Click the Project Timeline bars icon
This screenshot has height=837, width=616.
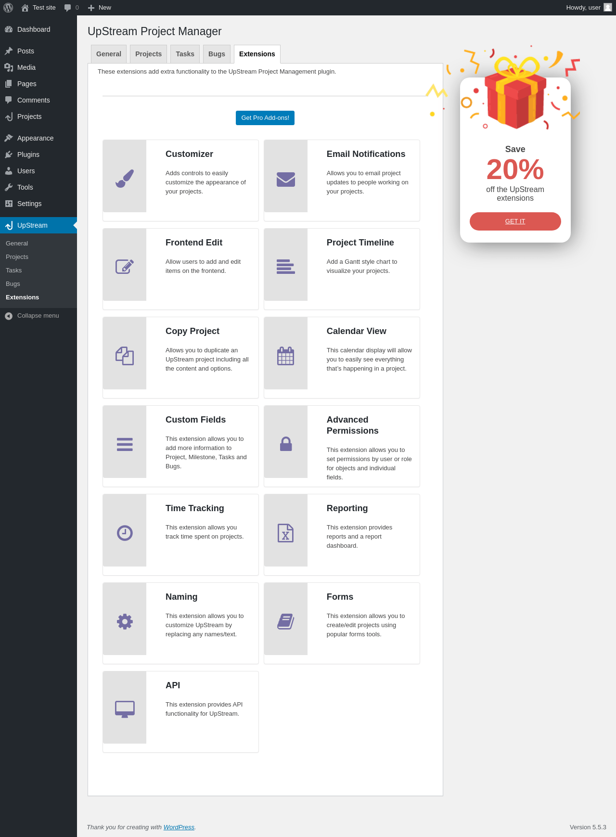pyautogui.click(x=286, y=267)
